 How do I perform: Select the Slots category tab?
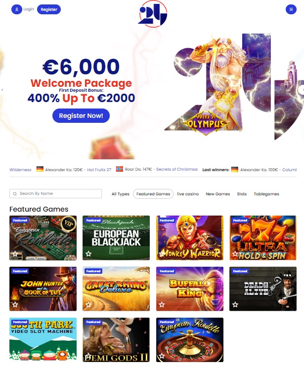click(242, 194)
